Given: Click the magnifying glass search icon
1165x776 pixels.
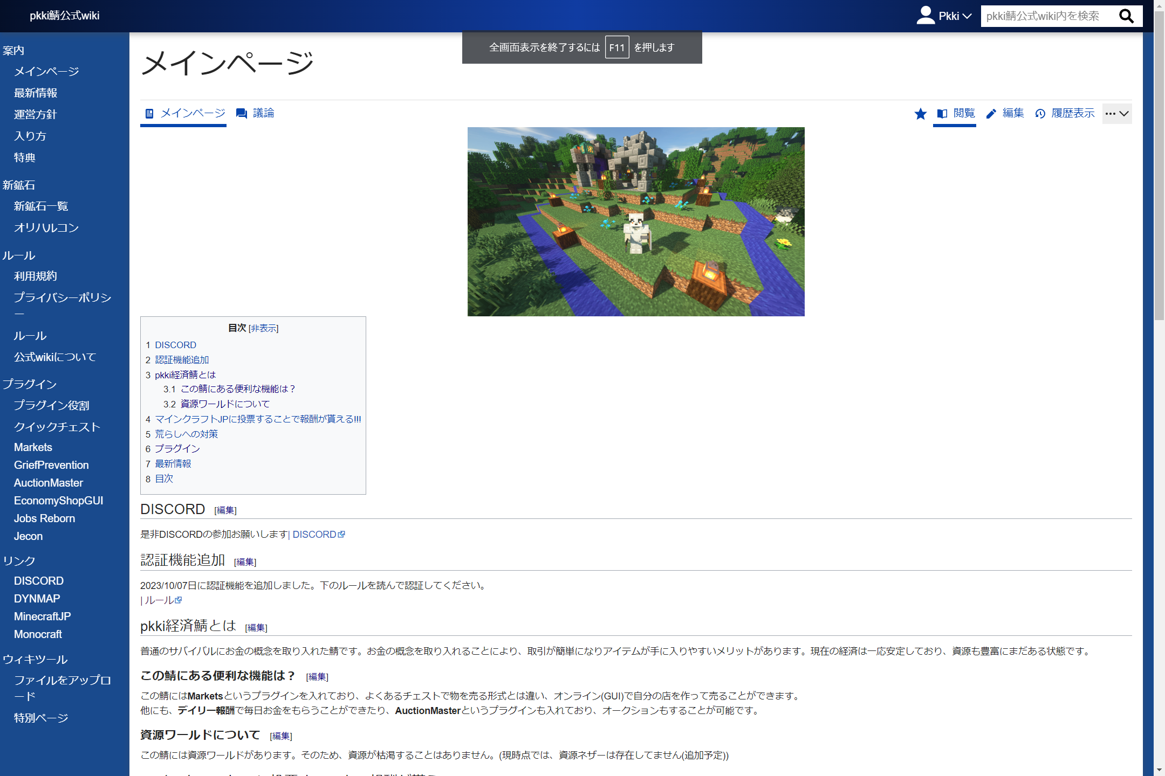Looking at the screenshot, I should 1126,16.
